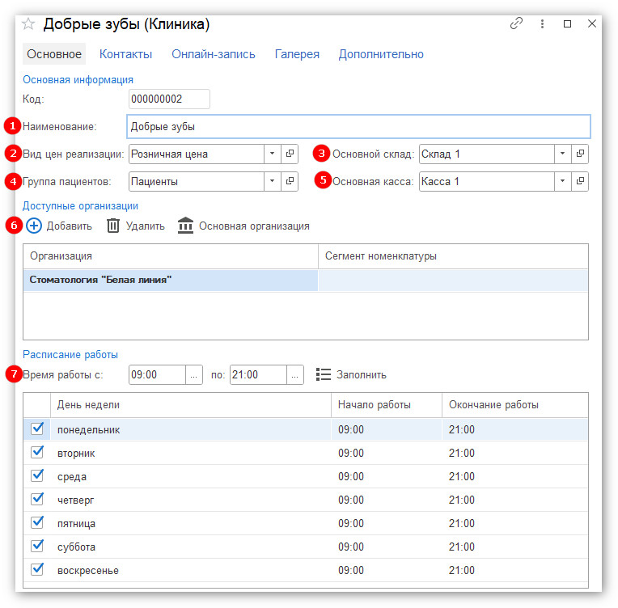Image resolution: width=618 pixels, height=608 pixels.
Task: Click пятница start time cell 09:00
Action: (387, 523)
